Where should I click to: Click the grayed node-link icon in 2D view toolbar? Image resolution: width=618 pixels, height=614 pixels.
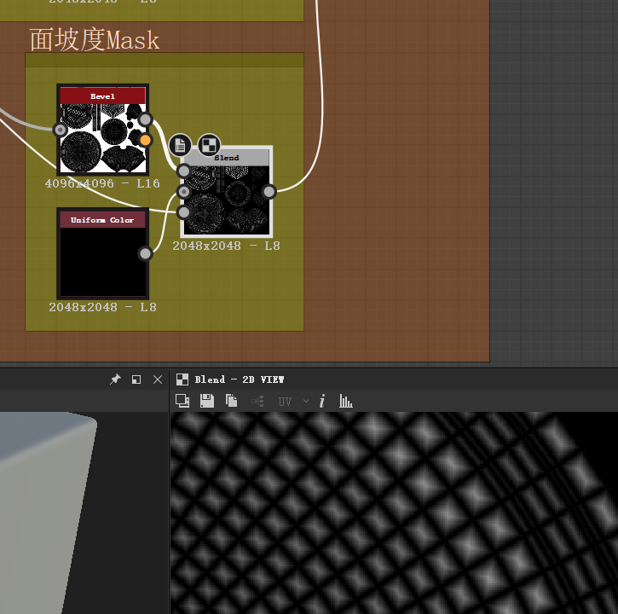point(257,402)
